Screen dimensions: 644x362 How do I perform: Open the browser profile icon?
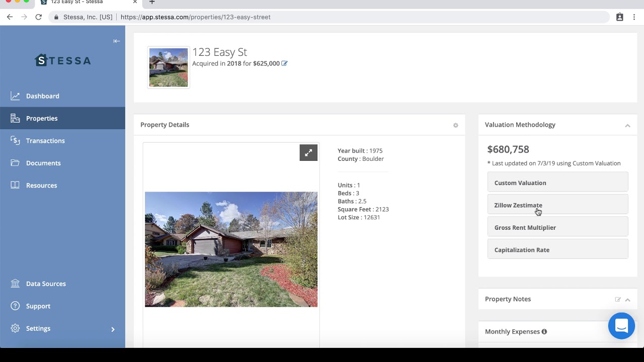click(620, 17)
